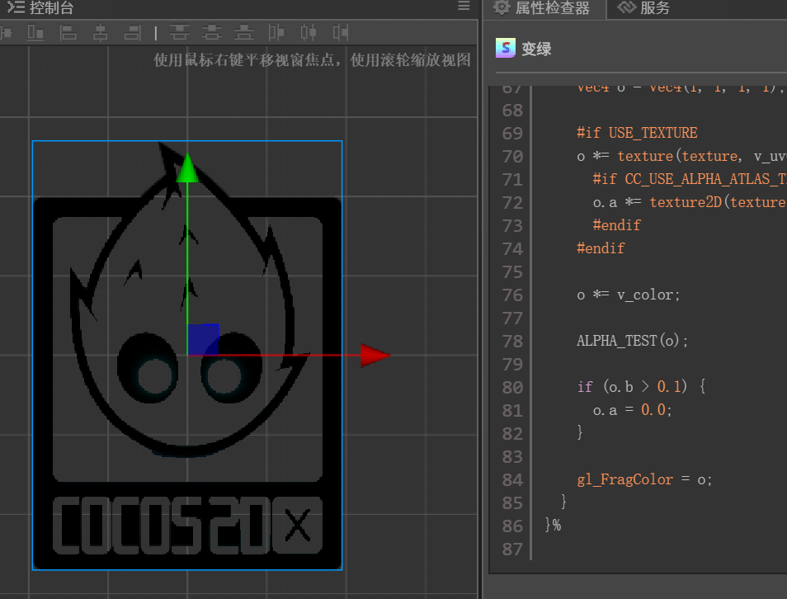Click the code line 'gl_FragColor = o;'

point(644,479)
